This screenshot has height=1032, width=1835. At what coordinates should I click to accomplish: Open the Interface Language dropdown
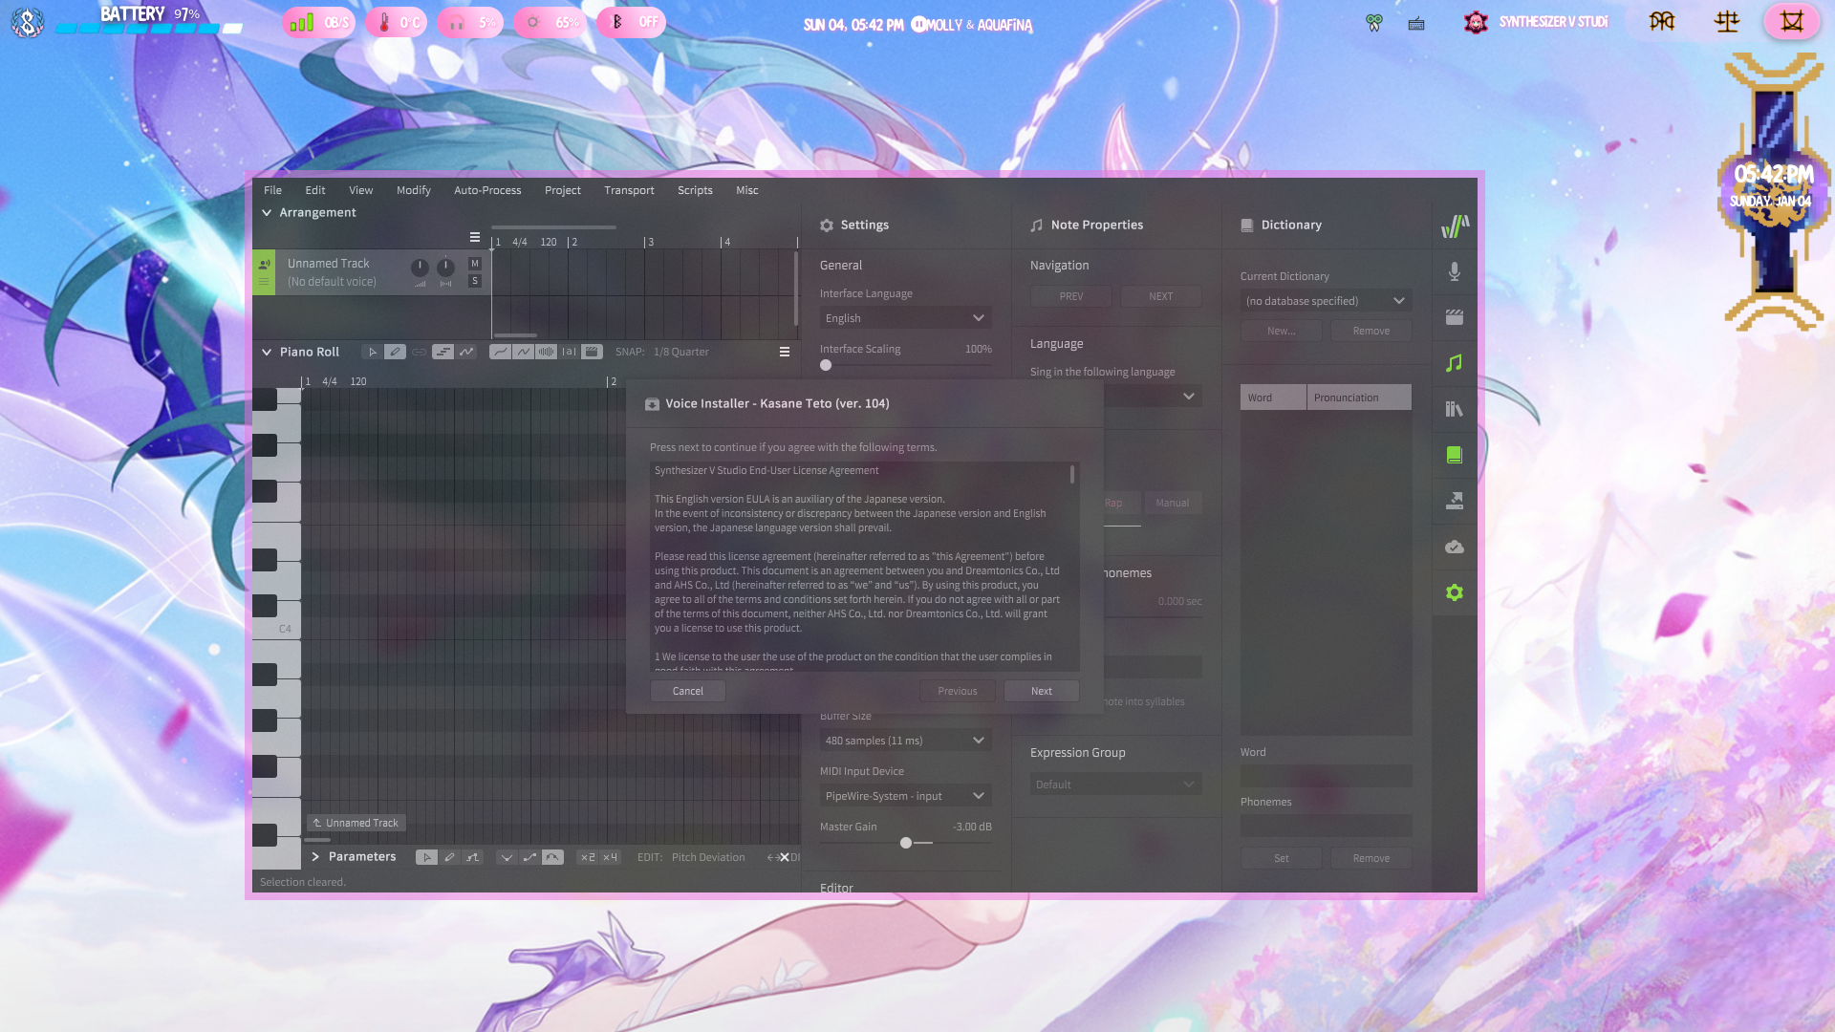pos(904,318)
